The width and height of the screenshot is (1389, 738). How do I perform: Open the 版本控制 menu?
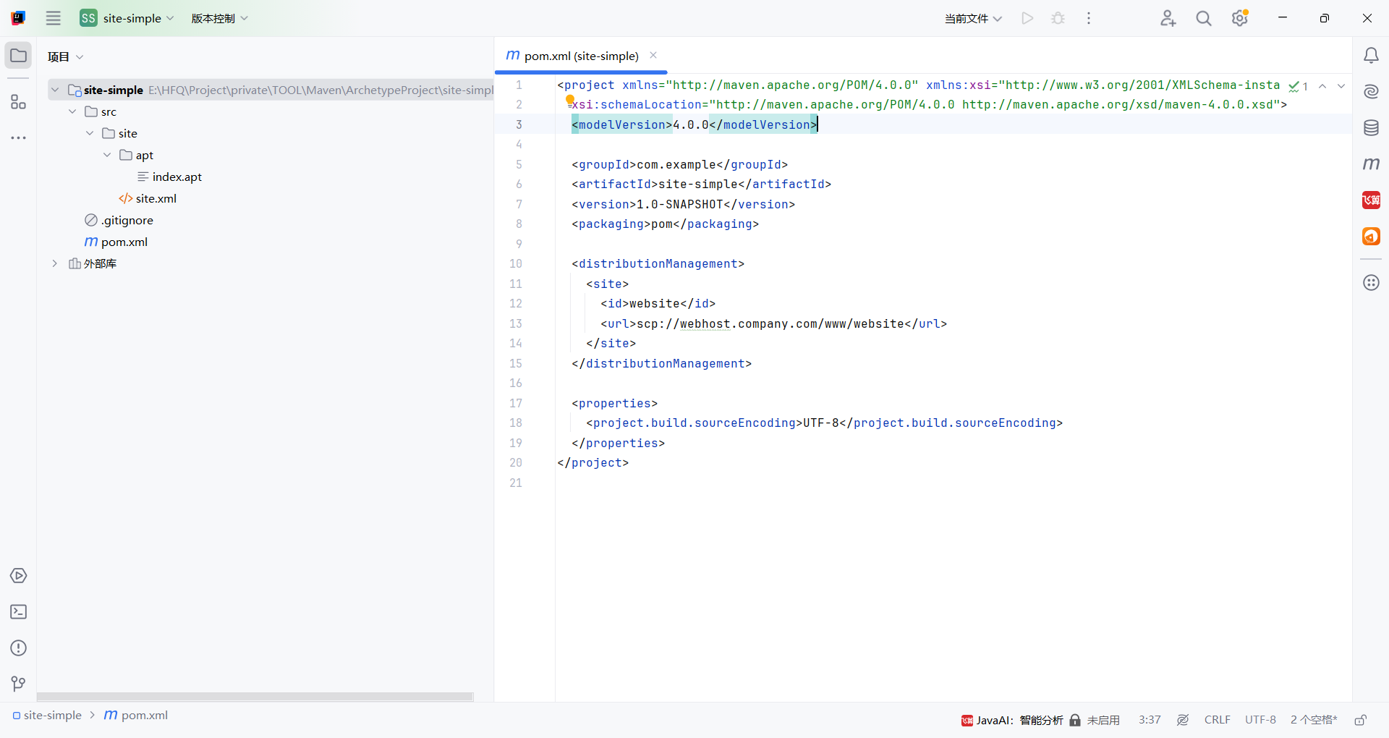[219, 19]
